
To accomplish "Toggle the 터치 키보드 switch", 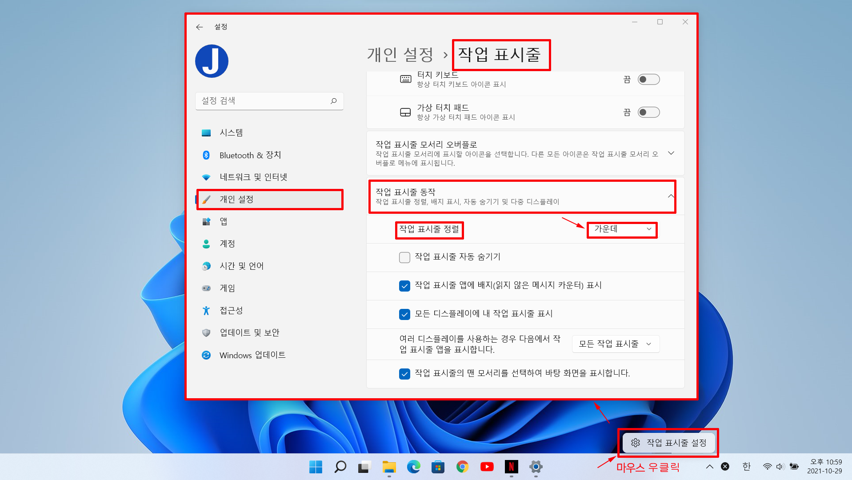I will click(648, 80).
